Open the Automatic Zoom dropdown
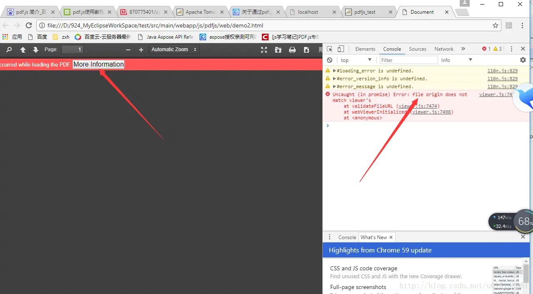The image size is (533, 294). click(x=174, y=49)
